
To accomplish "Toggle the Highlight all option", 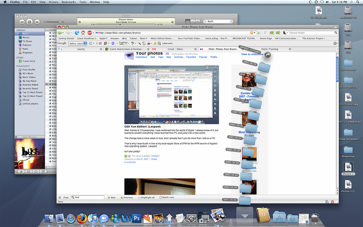I will click(139, 198).
